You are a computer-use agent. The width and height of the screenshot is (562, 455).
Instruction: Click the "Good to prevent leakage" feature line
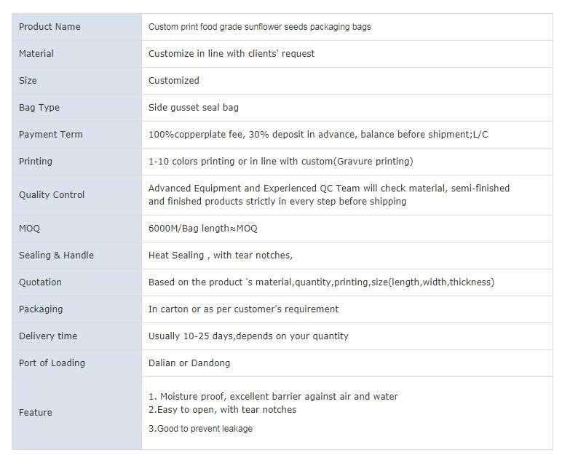[200, 429]
